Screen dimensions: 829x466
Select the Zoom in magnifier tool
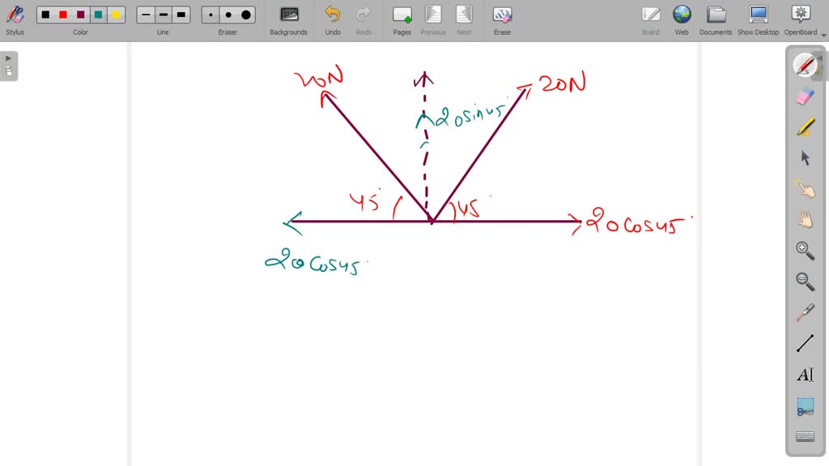(805, 250)
